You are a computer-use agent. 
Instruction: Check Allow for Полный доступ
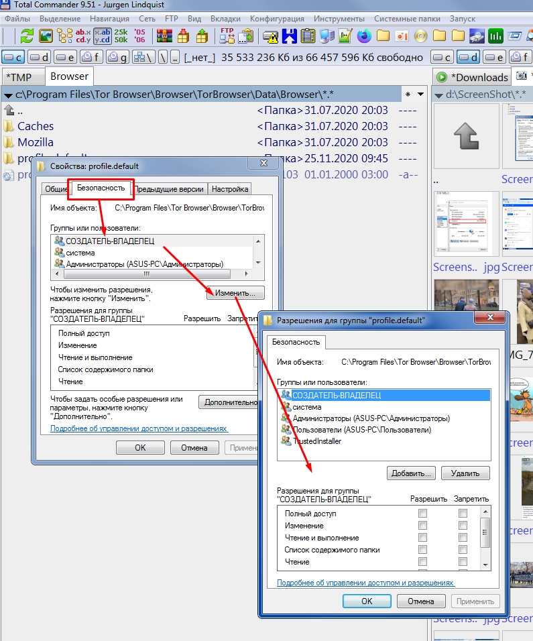(422, 513)
